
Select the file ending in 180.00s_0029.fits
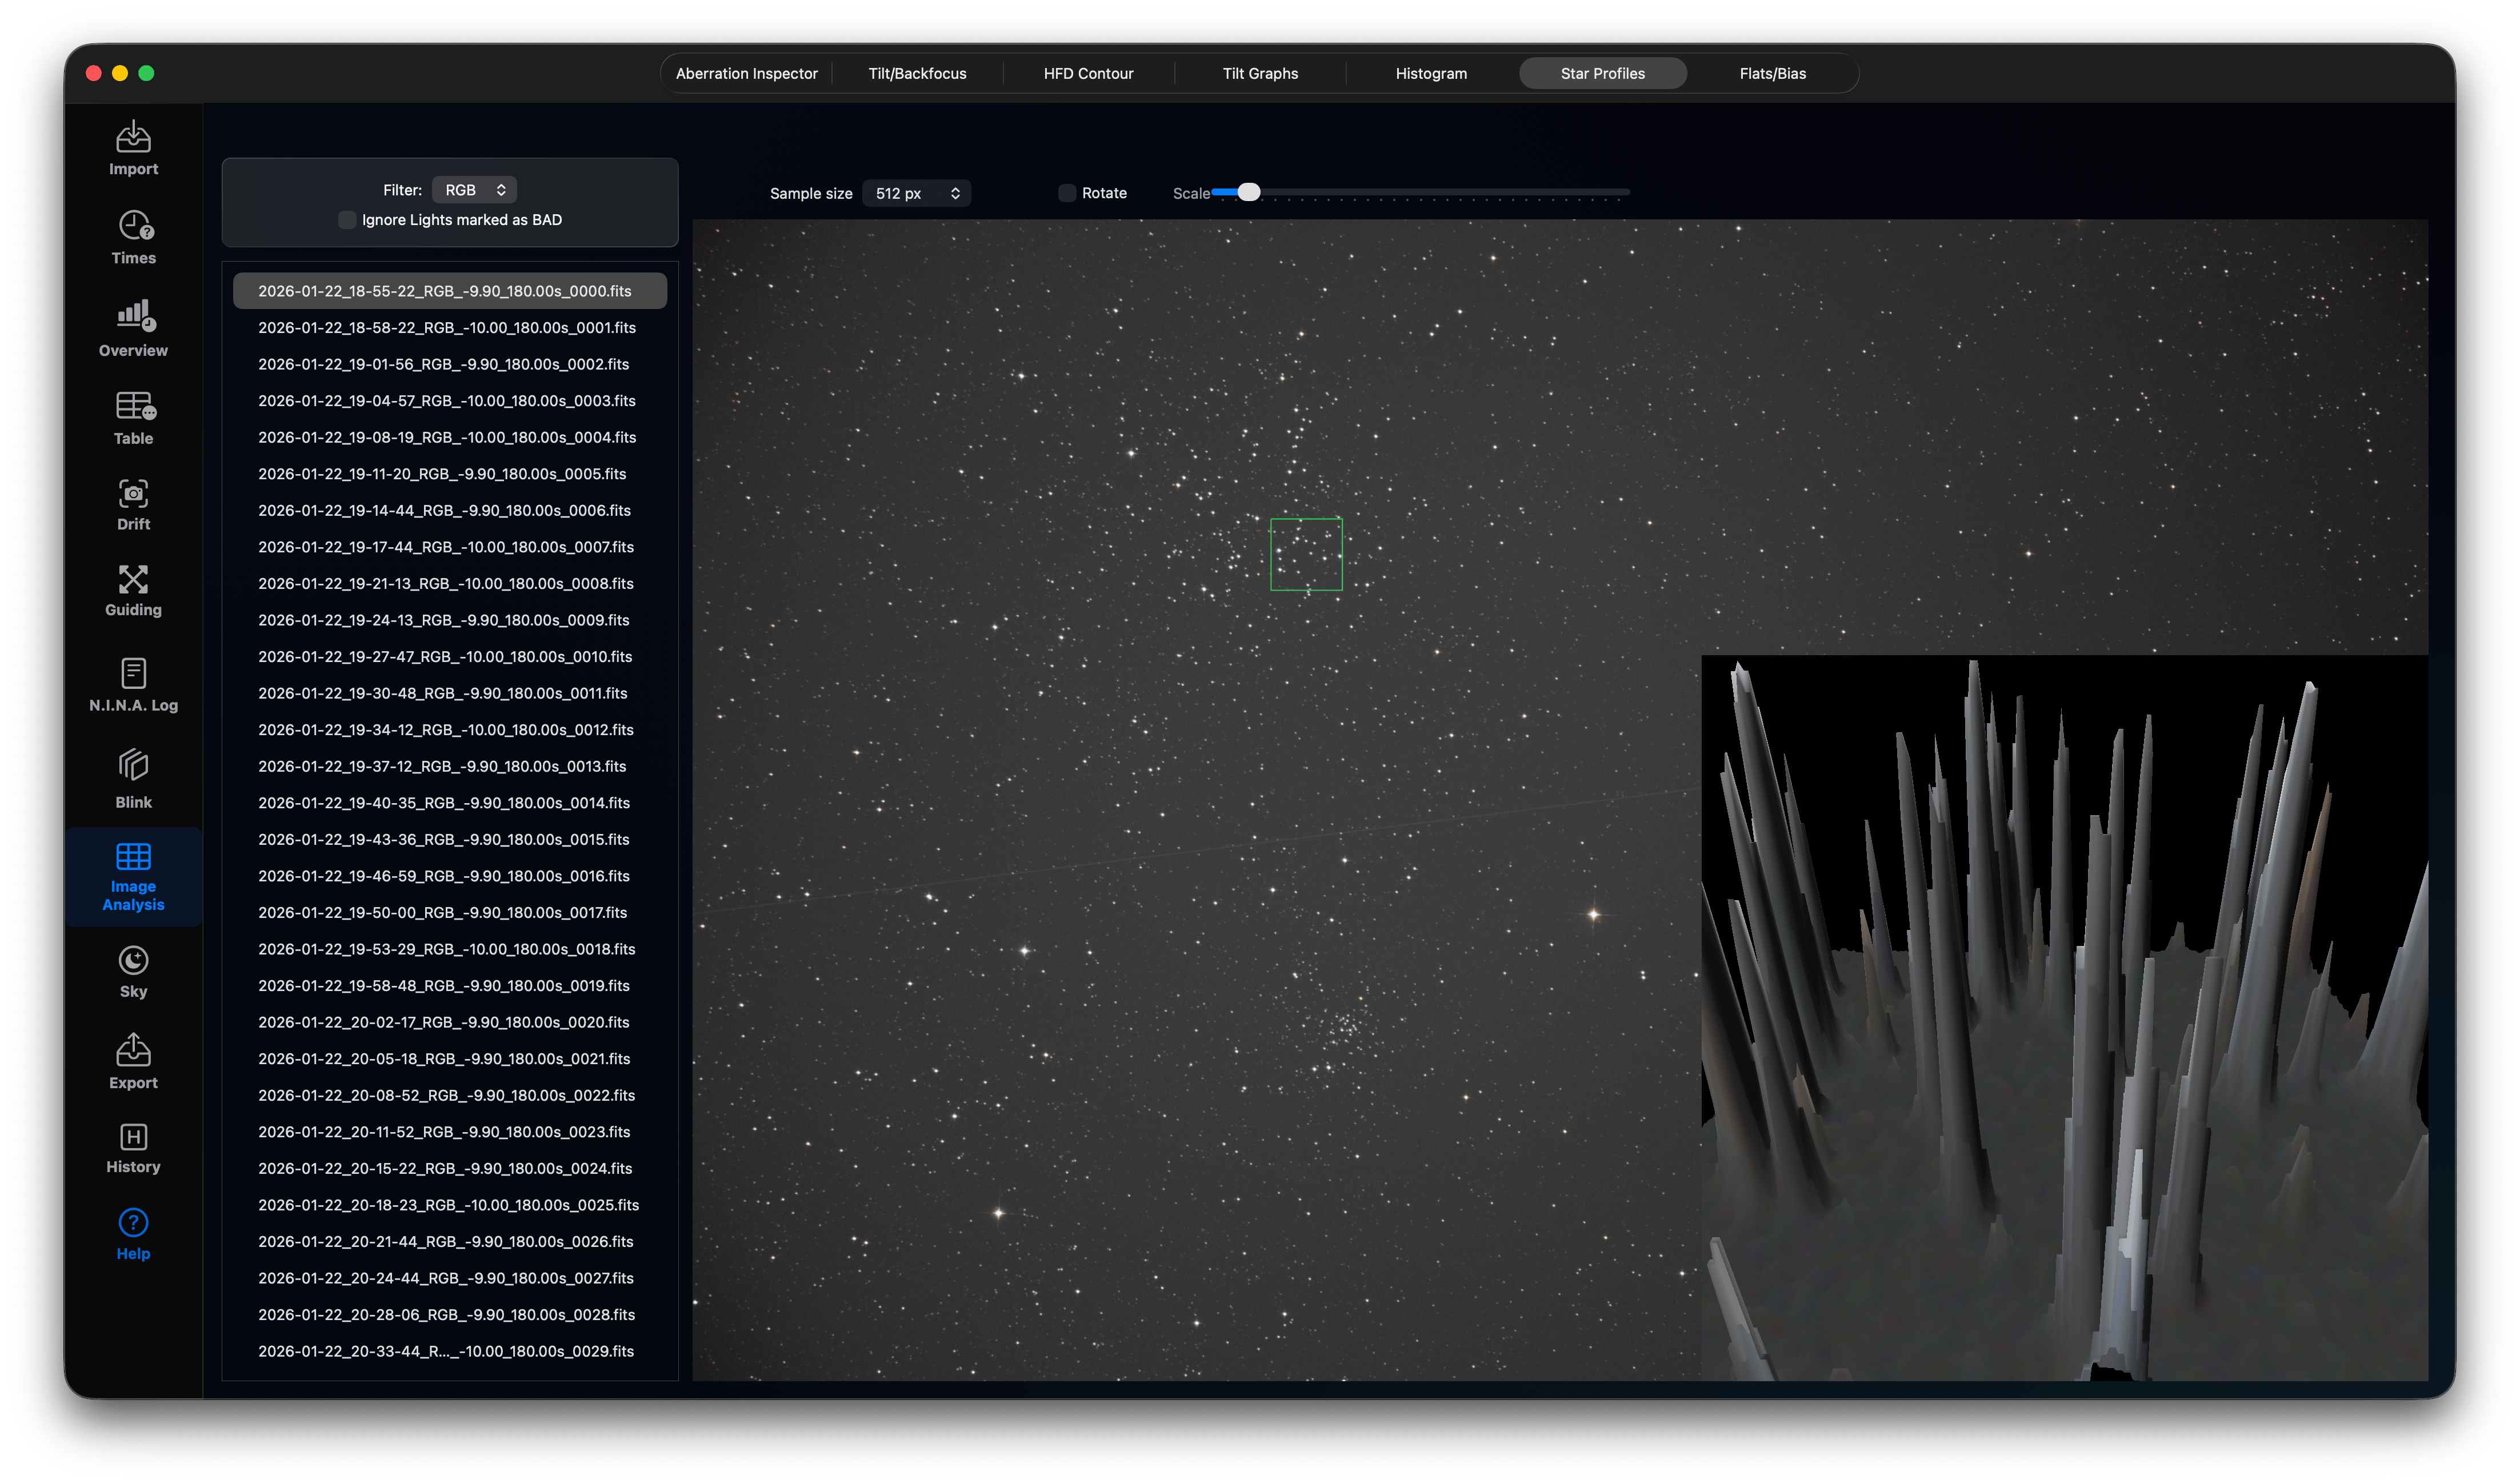pyautogui.click(x=449, y=1352)
